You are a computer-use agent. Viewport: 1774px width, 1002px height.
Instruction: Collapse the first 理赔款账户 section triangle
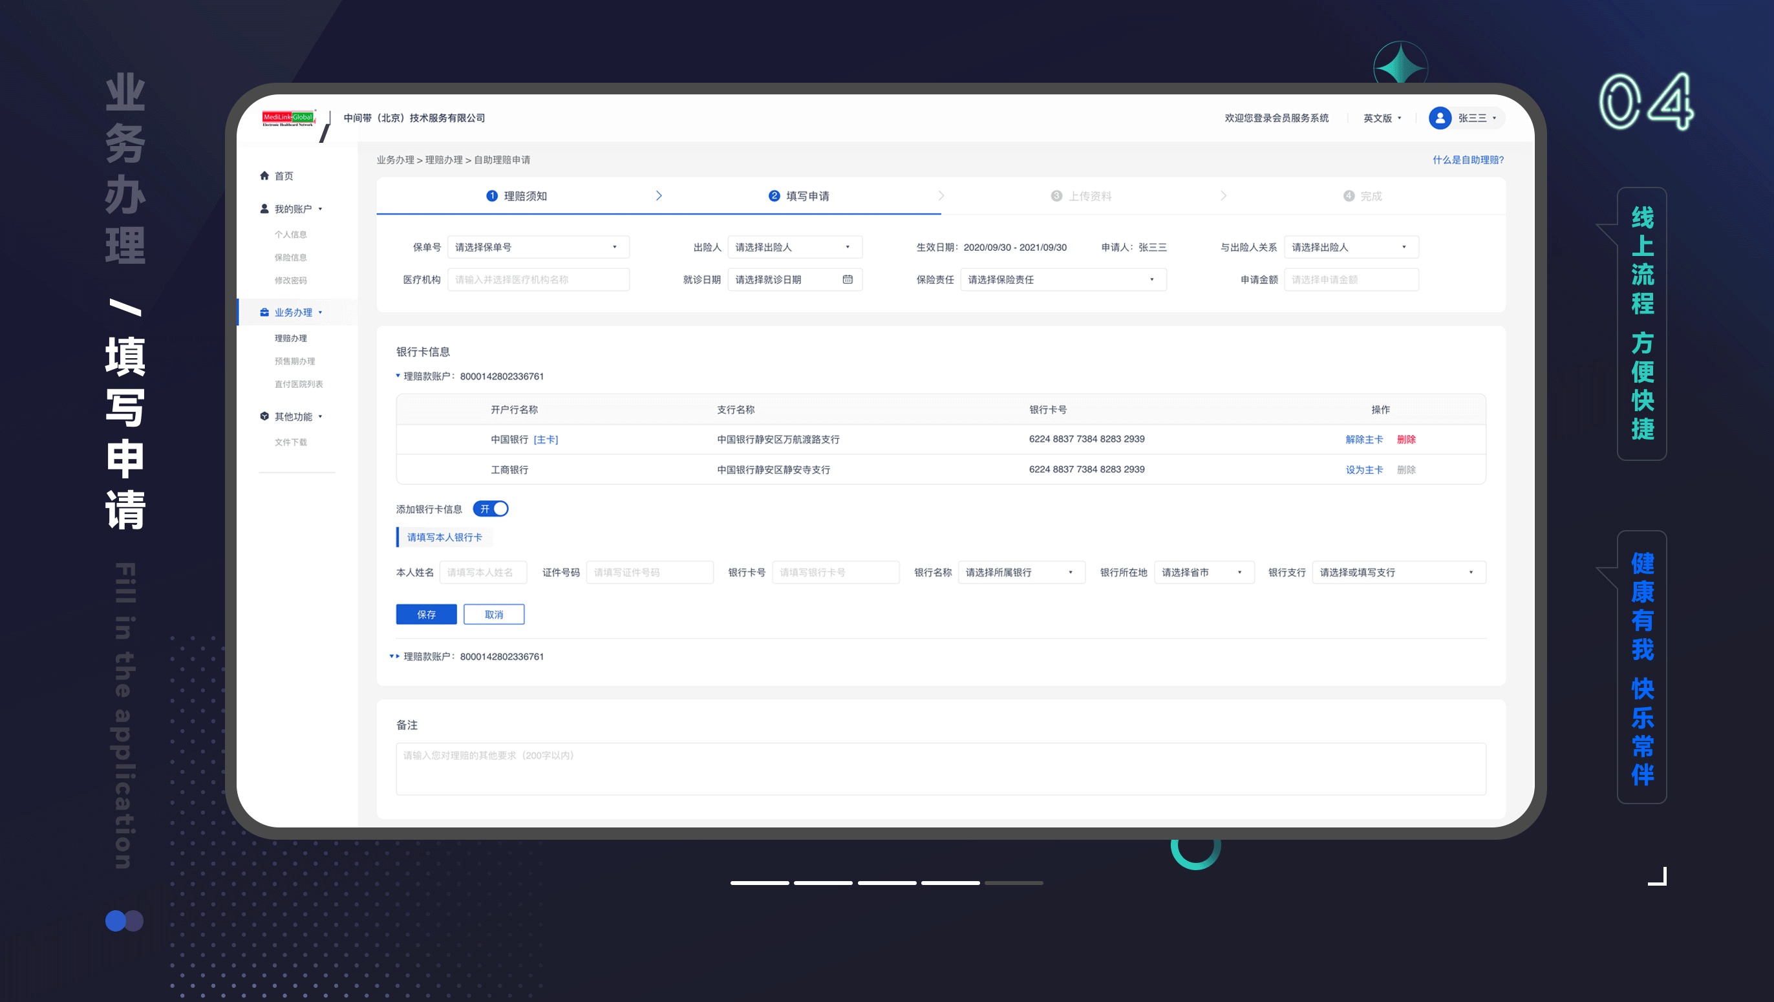point(398,376)
